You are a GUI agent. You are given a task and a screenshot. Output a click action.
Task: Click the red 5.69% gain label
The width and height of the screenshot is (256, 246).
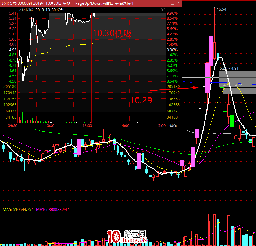point(172,29)
